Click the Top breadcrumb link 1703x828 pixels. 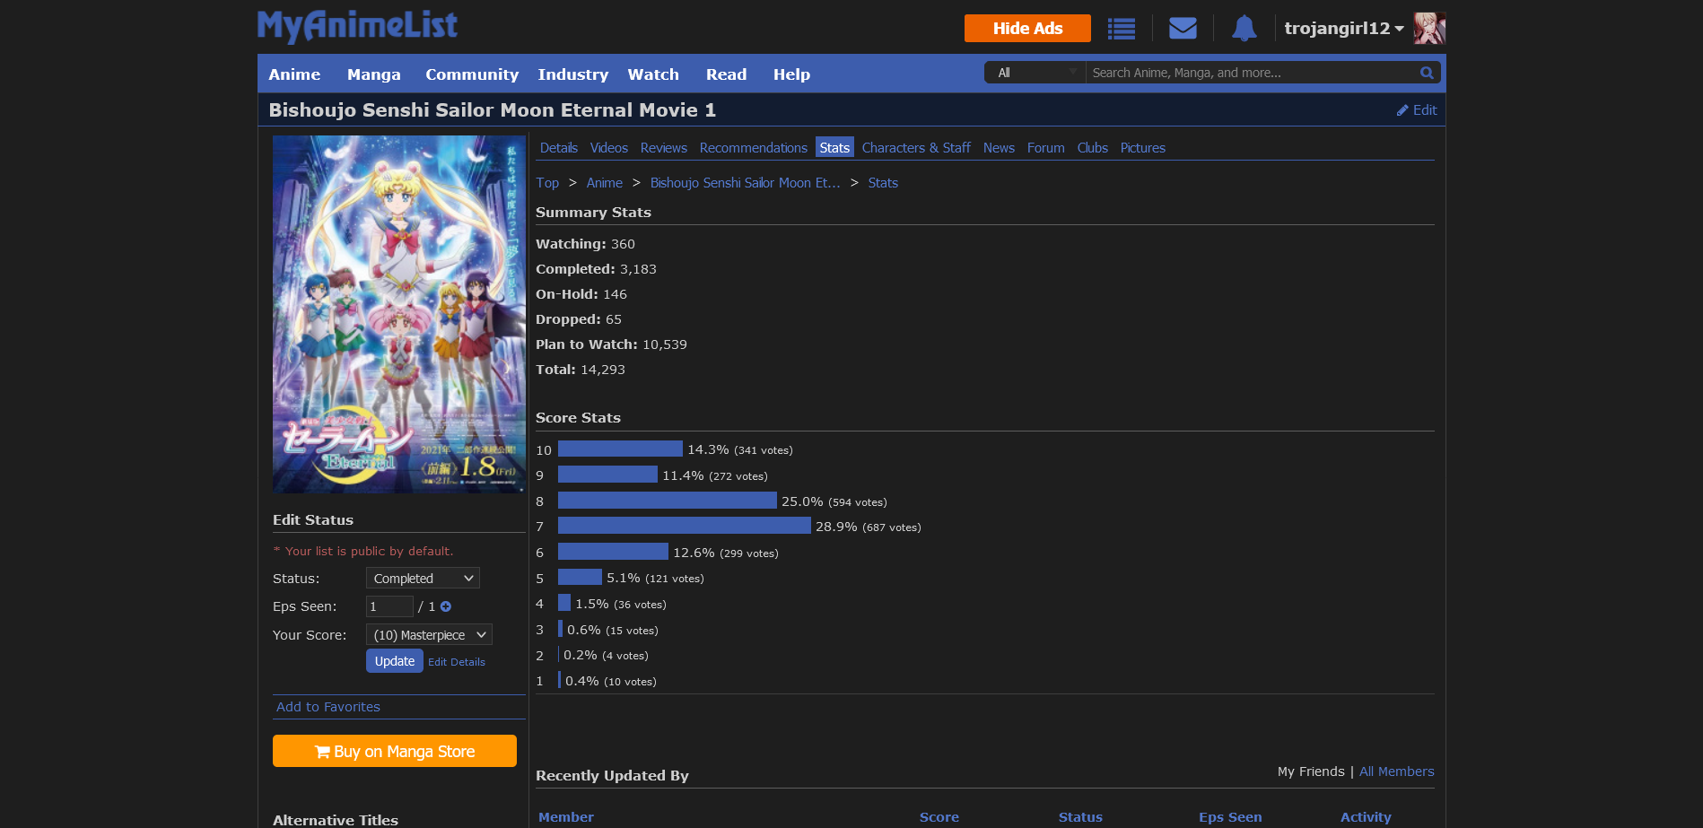tap(547, 183)
